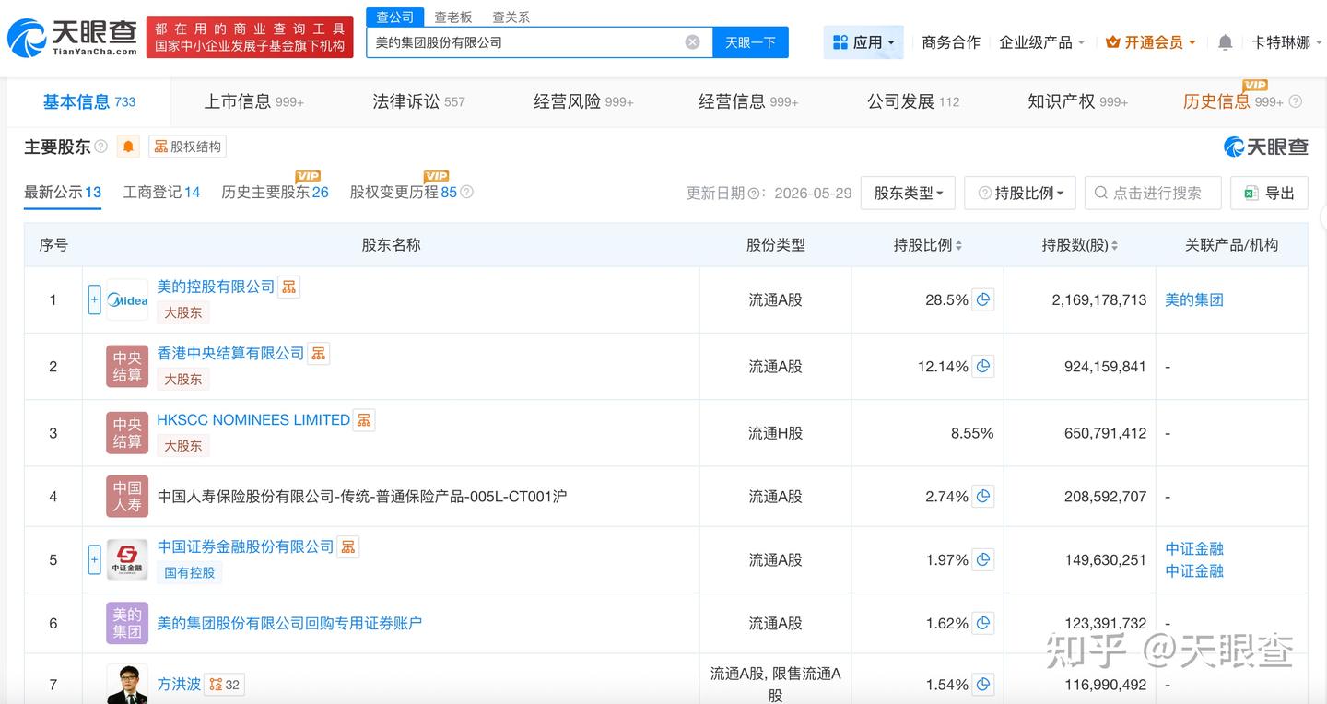Image resolution: width=1327 pixels, height=704 pixels.
Task: Open the 经营风险 tab
Action: [x=583, y=101]
